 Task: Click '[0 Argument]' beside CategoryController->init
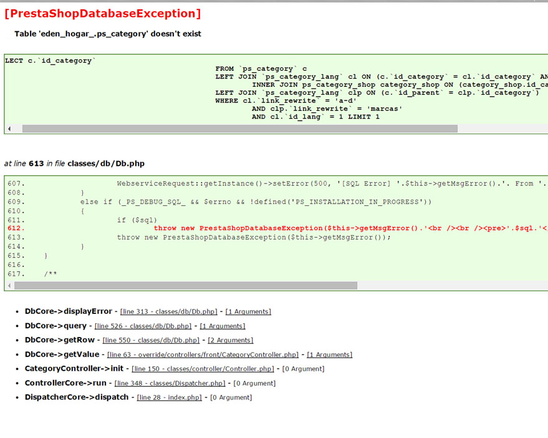[x=304, y=369]
